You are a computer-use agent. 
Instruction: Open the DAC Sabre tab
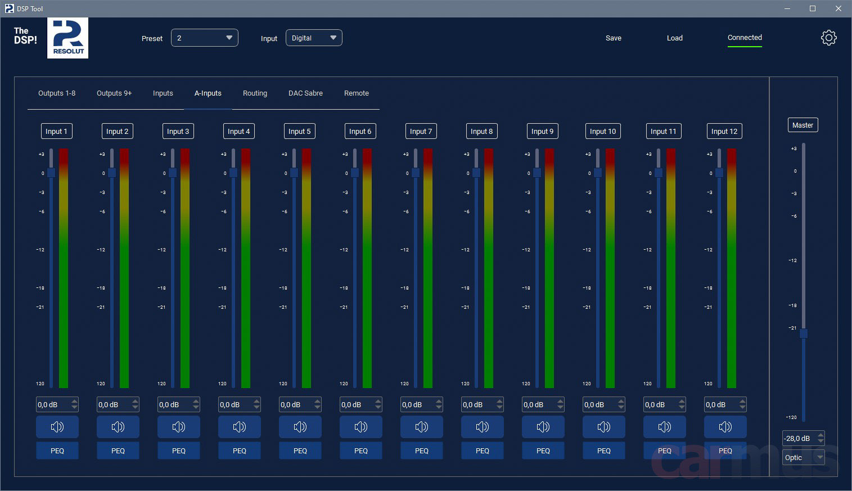pyautogui.click(x=305, y=93)
